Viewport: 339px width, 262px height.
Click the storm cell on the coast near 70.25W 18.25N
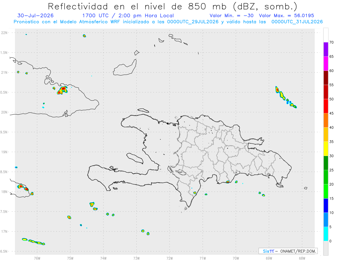tap(227, 182)
